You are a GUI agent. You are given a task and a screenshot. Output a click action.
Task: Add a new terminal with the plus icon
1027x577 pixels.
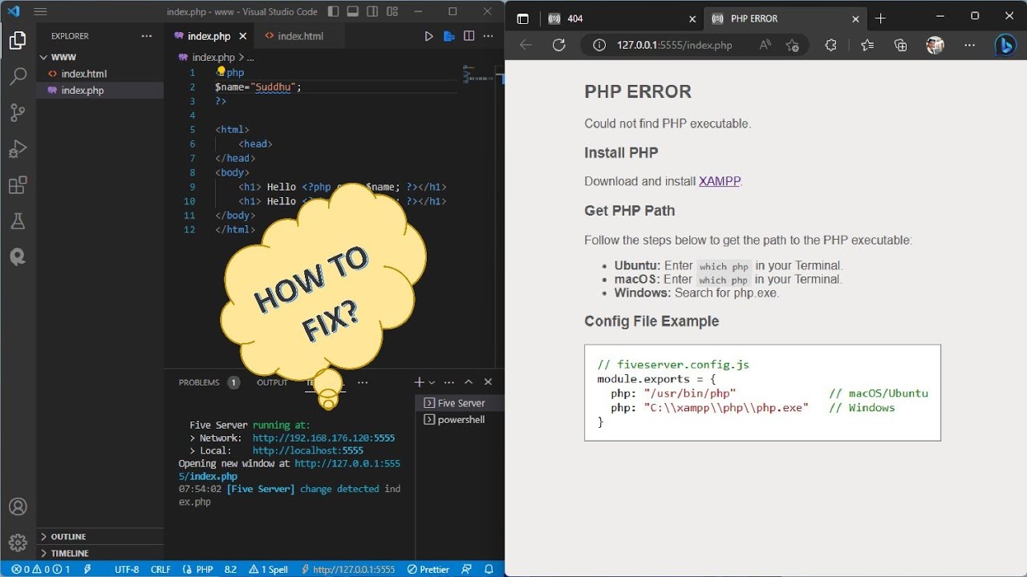(x=419, y=382)
